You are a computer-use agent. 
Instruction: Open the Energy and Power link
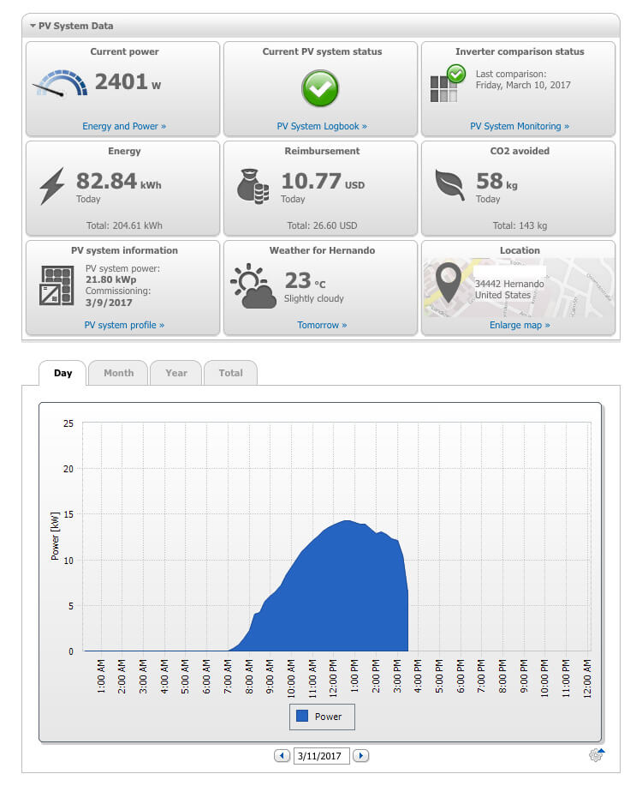124,126
